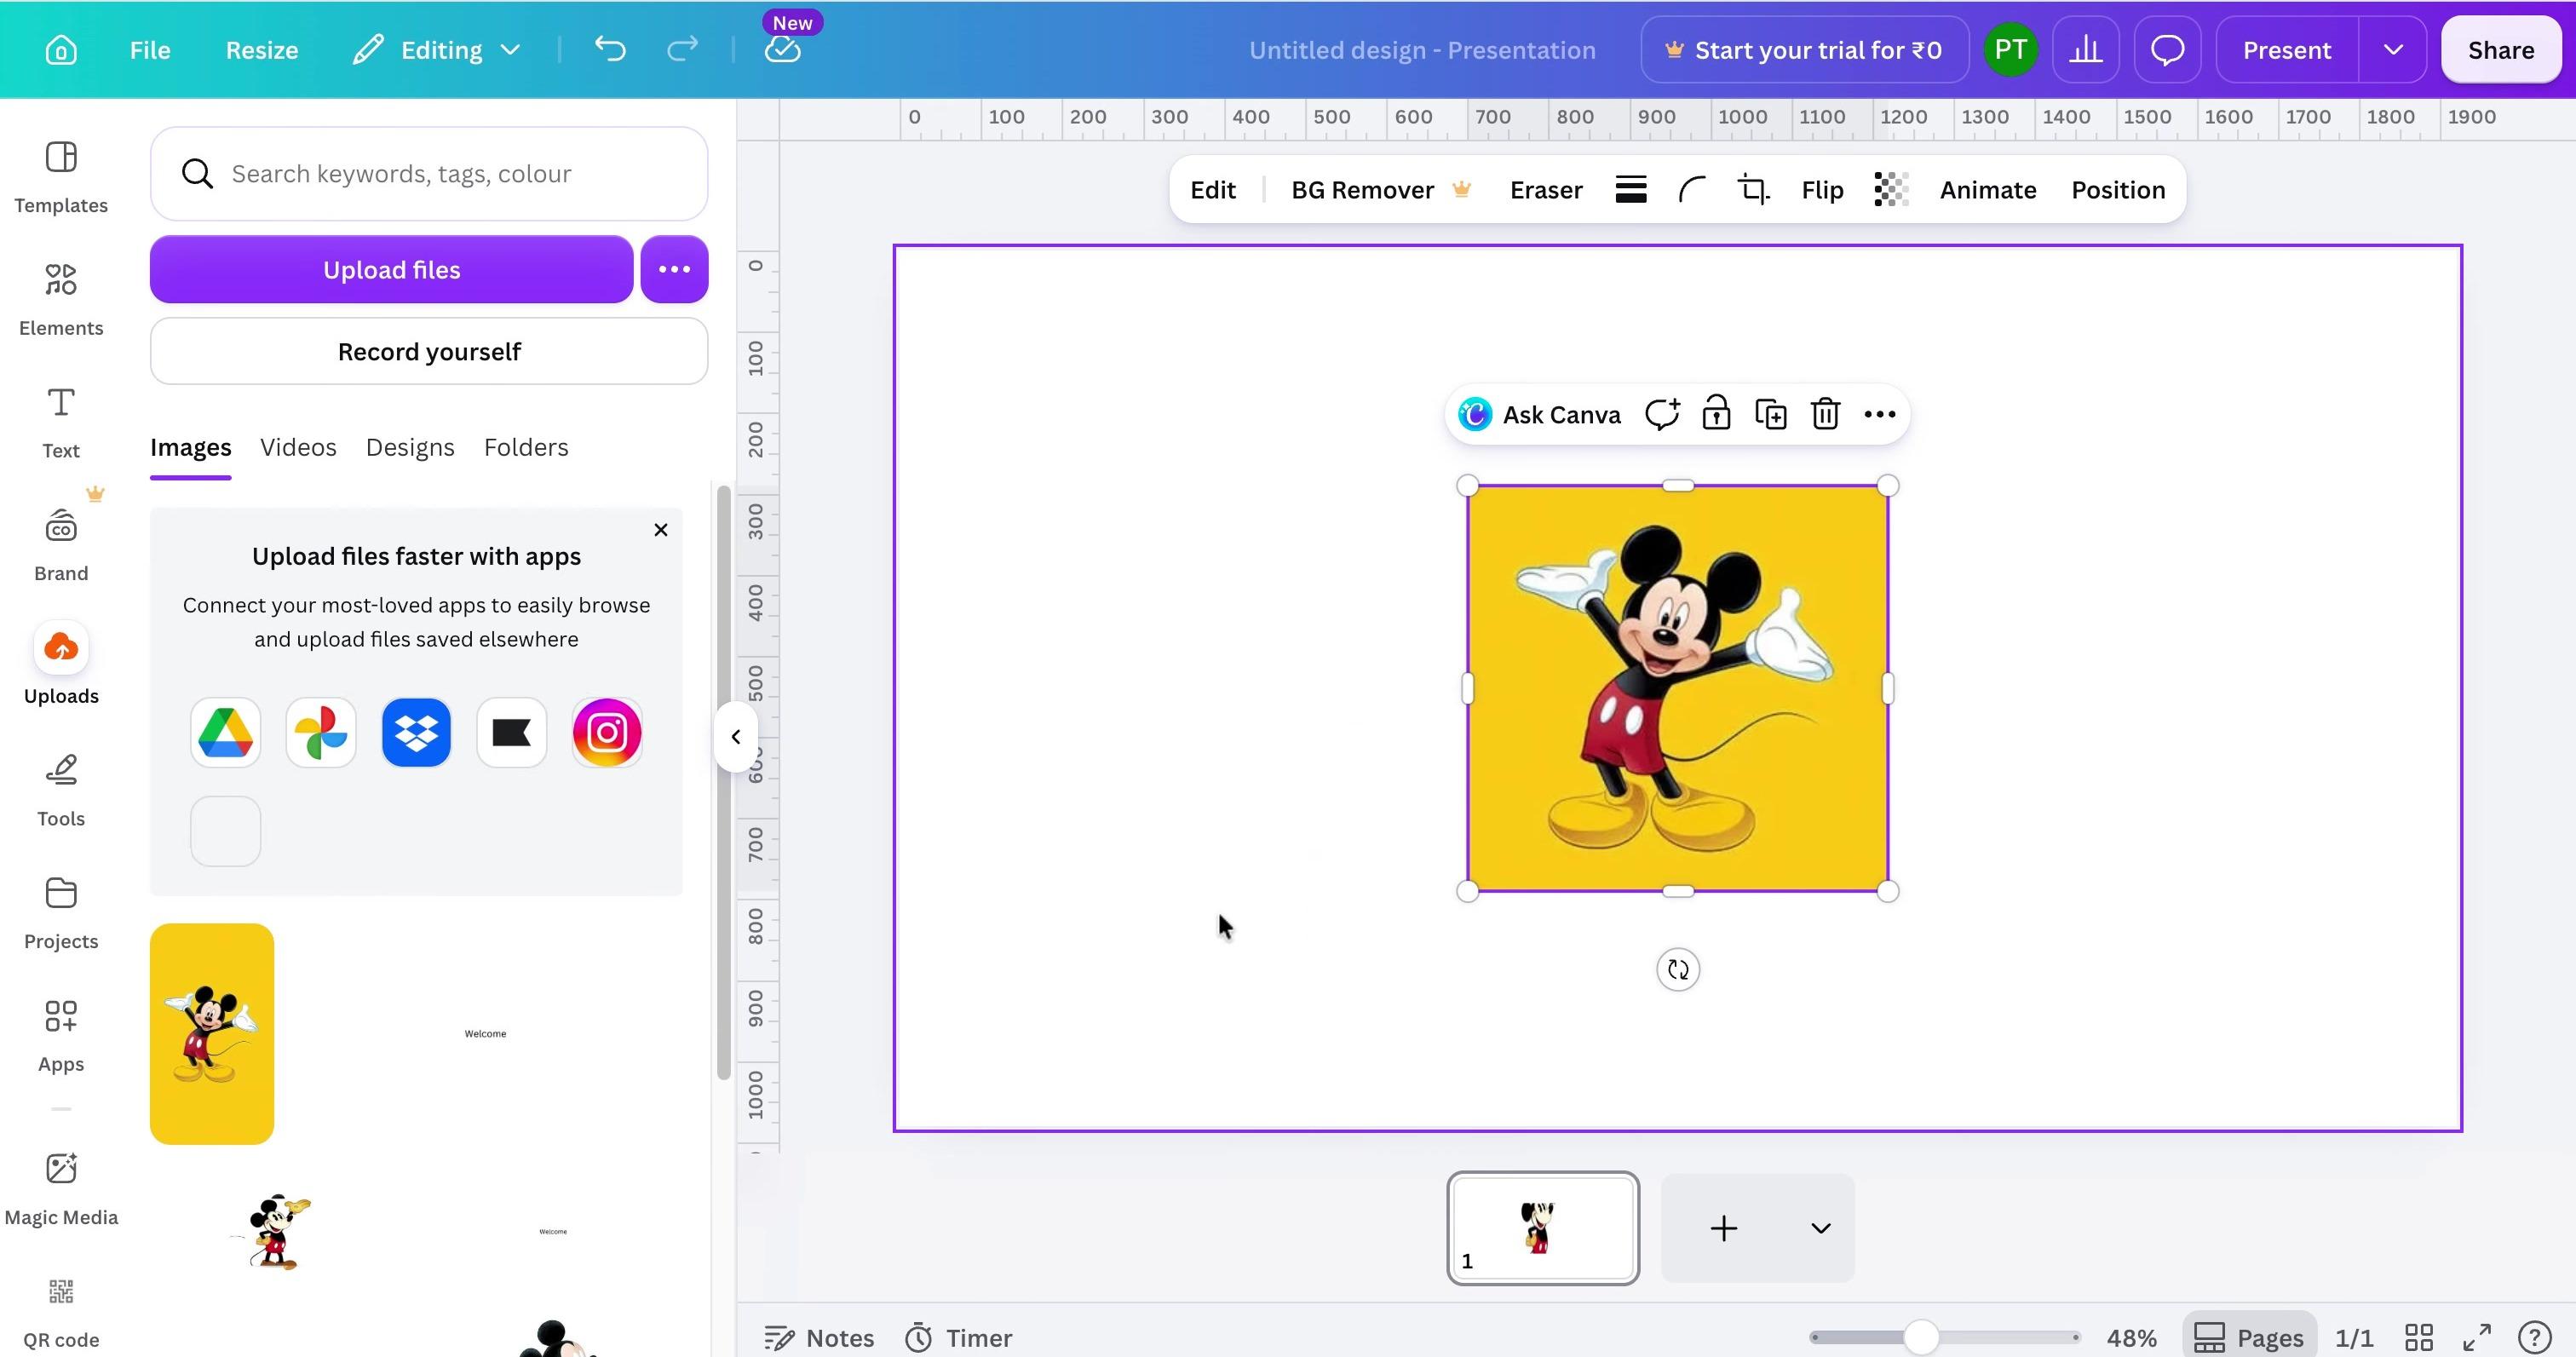Viewport: 2576px width, 1357px height.
Task: Switch to the Videos tab
Action: pos(298,447)
